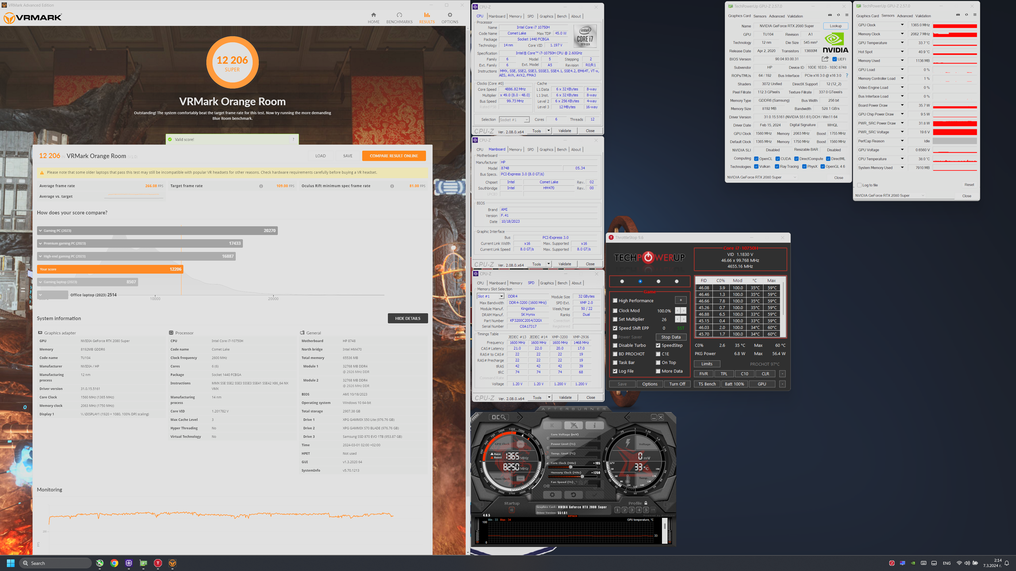The image size is (1016, 571).
Task: Click GPU-Z bus interface question mark
Action: pyautogui.click(x=847, y=75)
